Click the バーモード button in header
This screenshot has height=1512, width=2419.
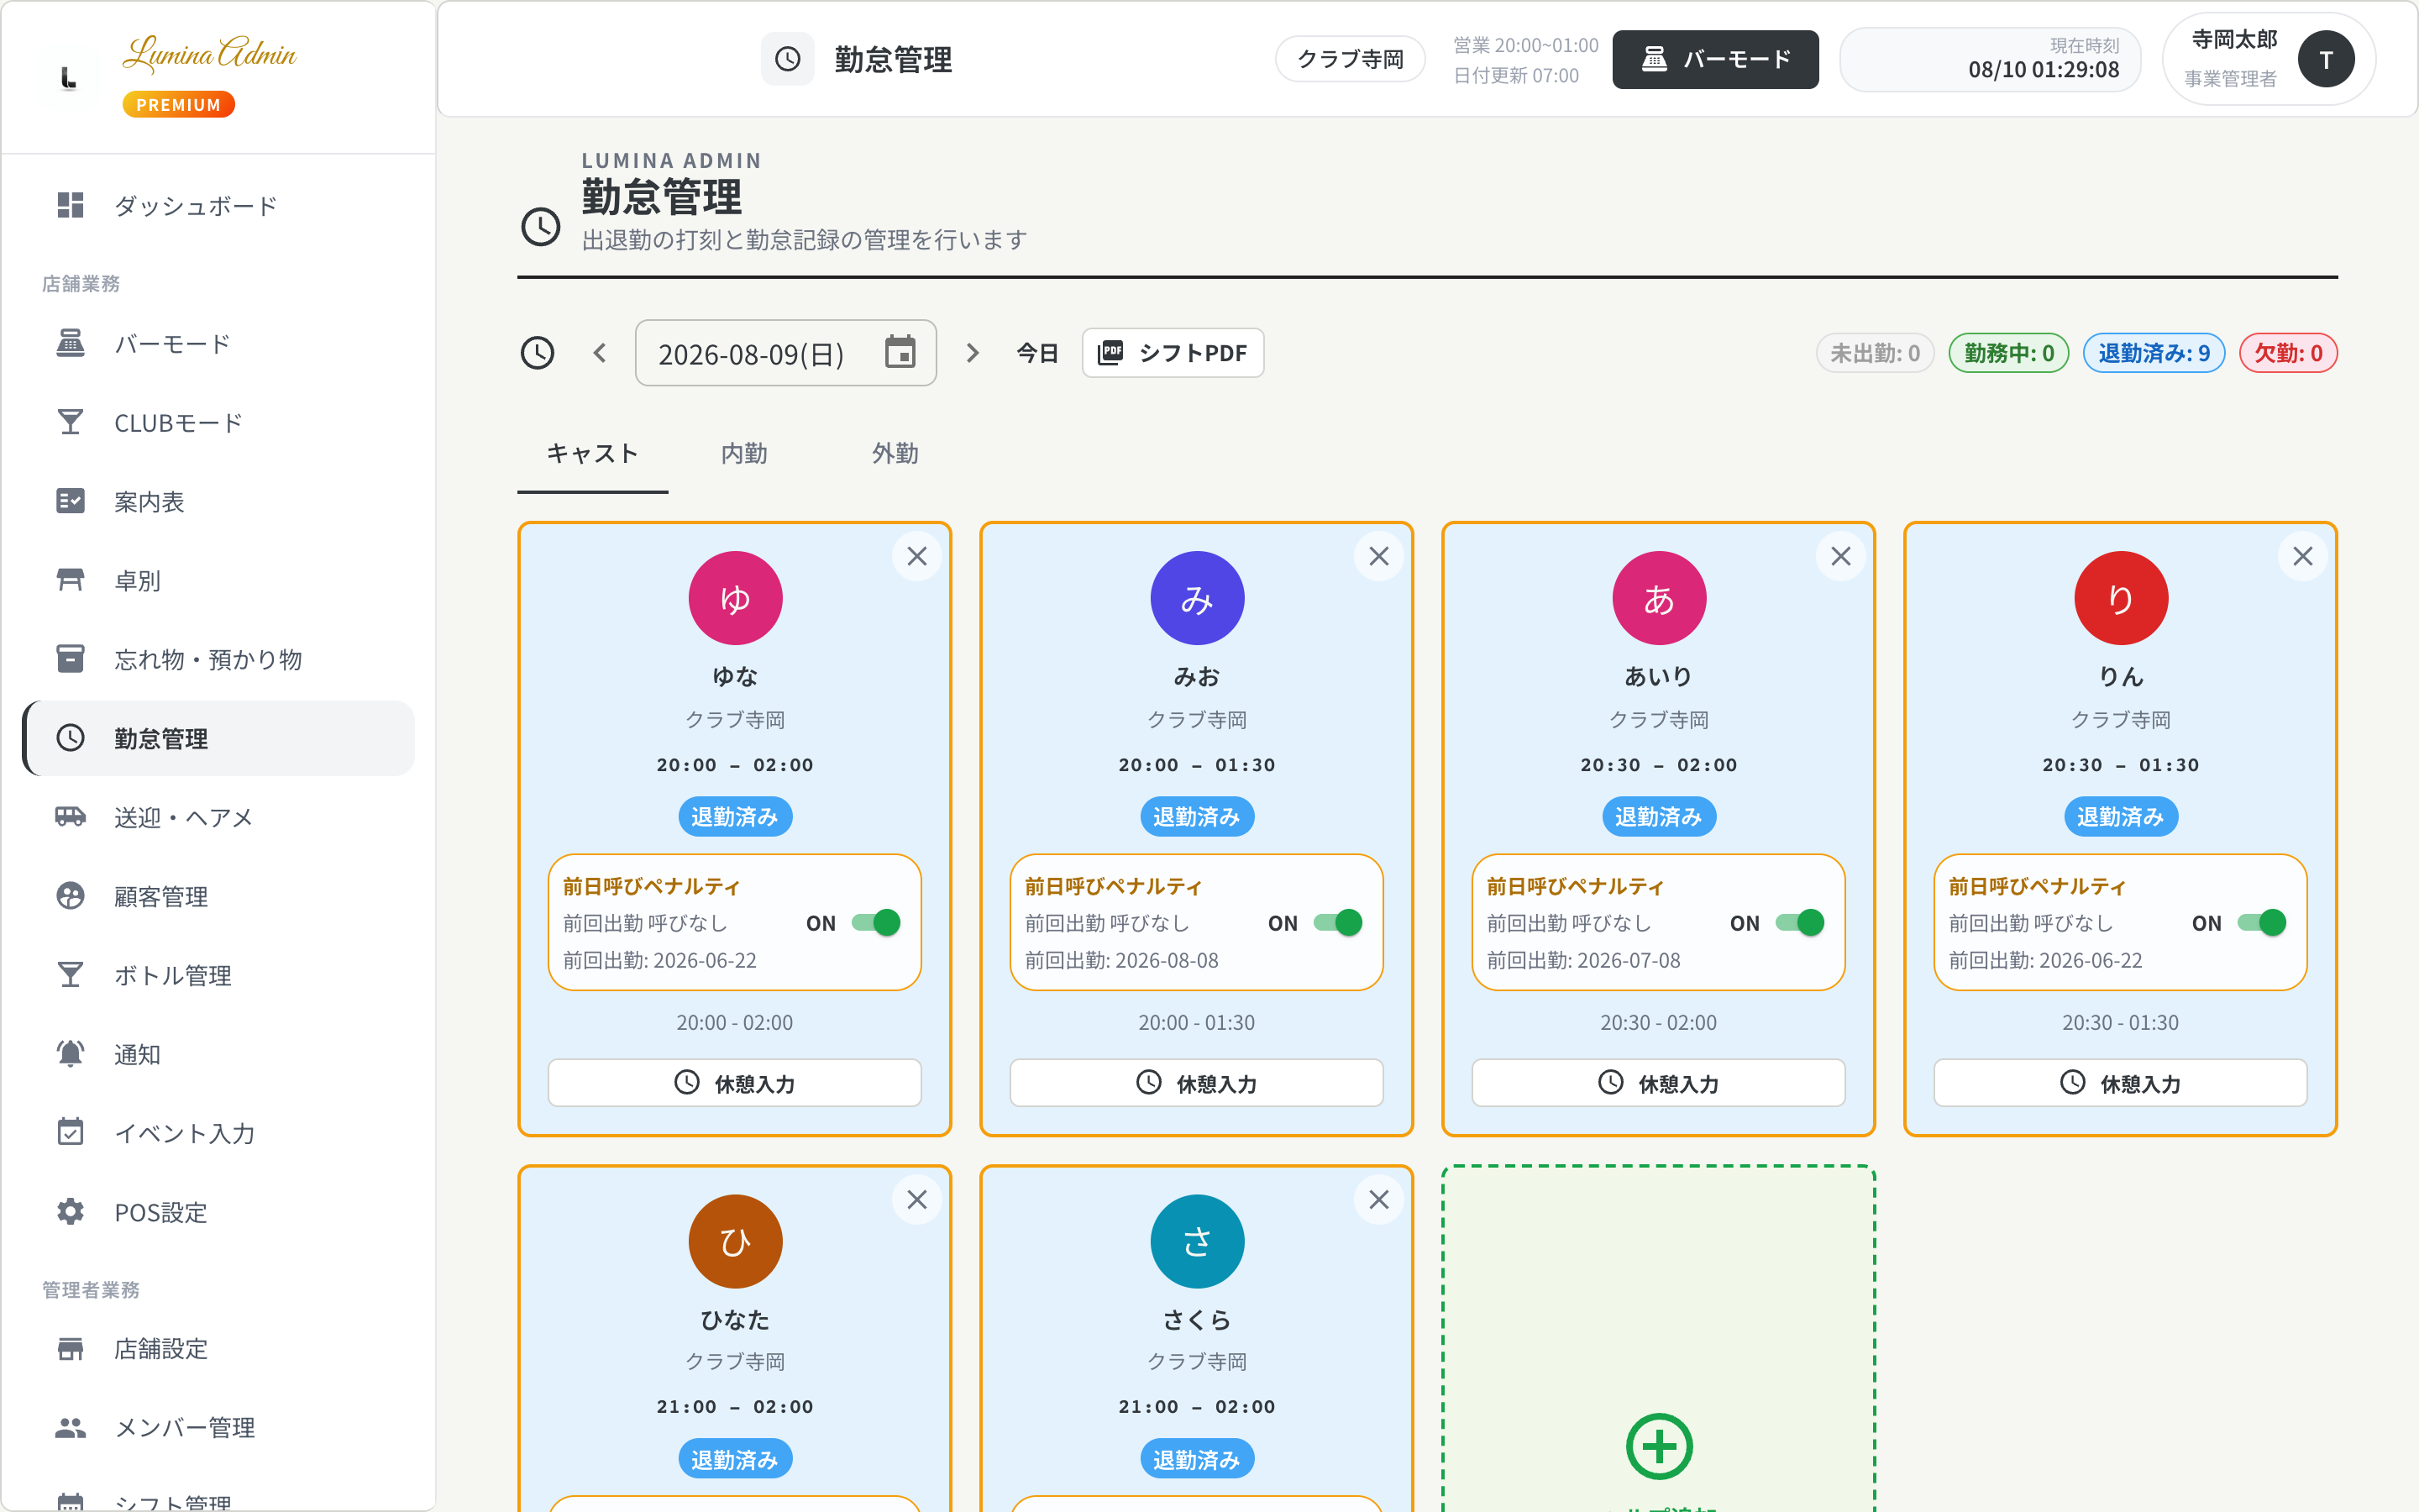(x=1715, y=59)
